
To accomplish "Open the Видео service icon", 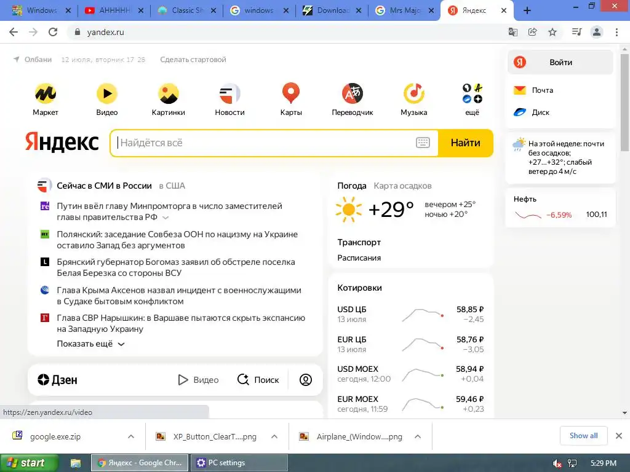I will point(107,93).
